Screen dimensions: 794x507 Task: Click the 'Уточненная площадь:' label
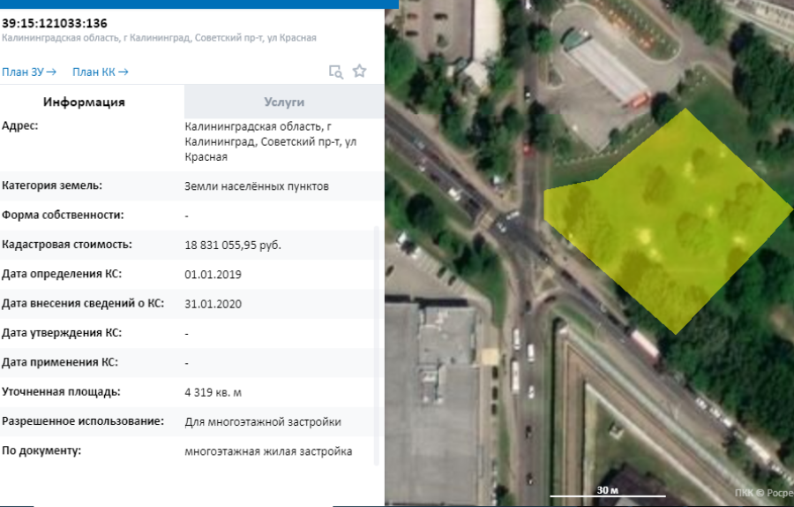(61, 391)
